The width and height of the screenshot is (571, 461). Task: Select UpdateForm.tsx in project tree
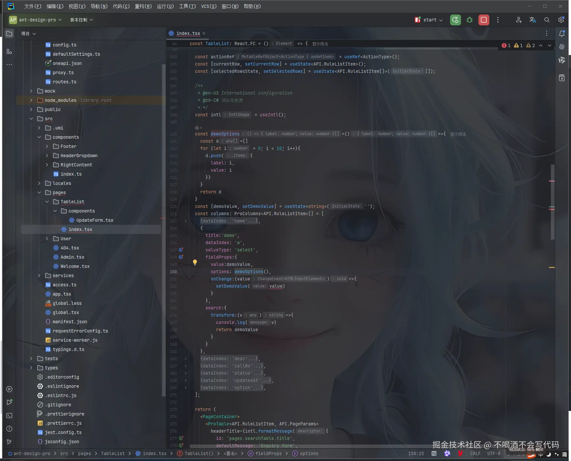pos(91,220)
